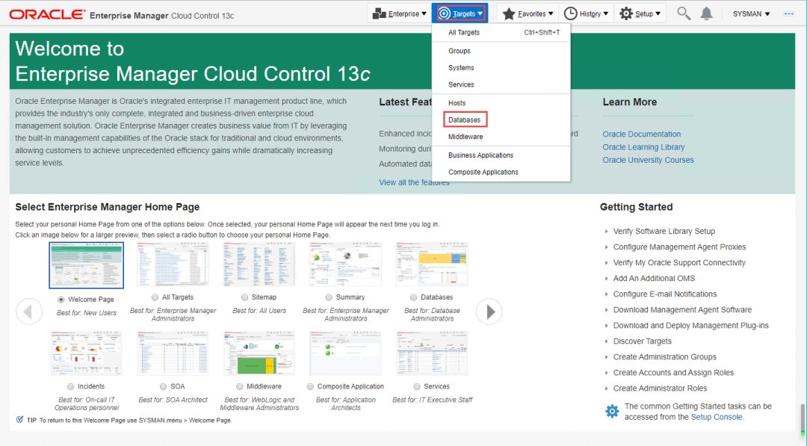Open the Favorites menu
Screen dimensions: 807x446
coord(528,14)
